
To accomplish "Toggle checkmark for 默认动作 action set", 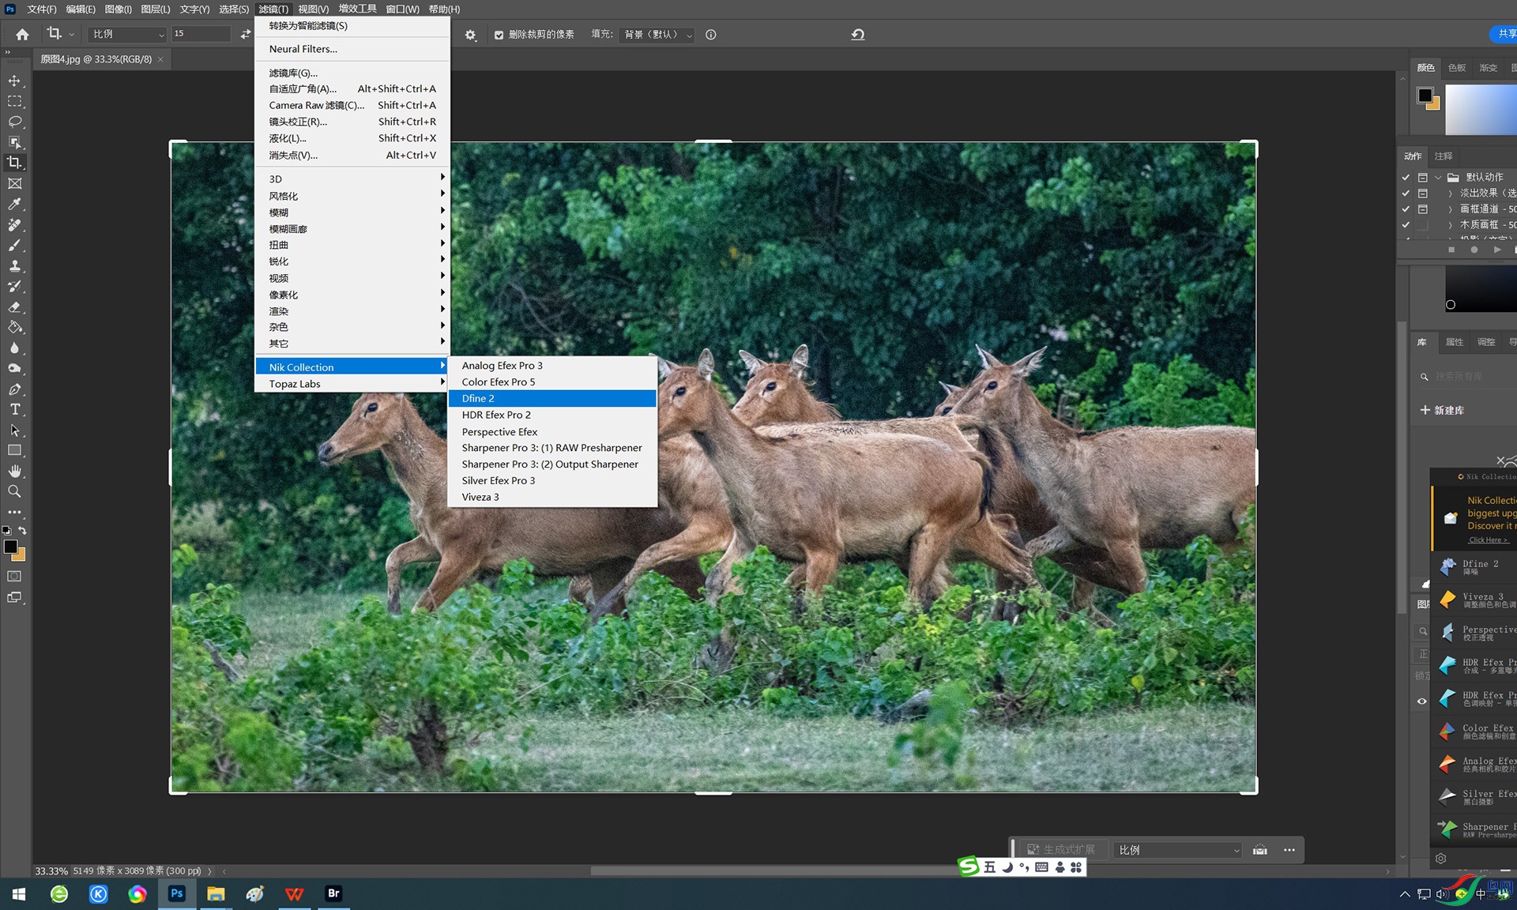I will coord(1406,177).
